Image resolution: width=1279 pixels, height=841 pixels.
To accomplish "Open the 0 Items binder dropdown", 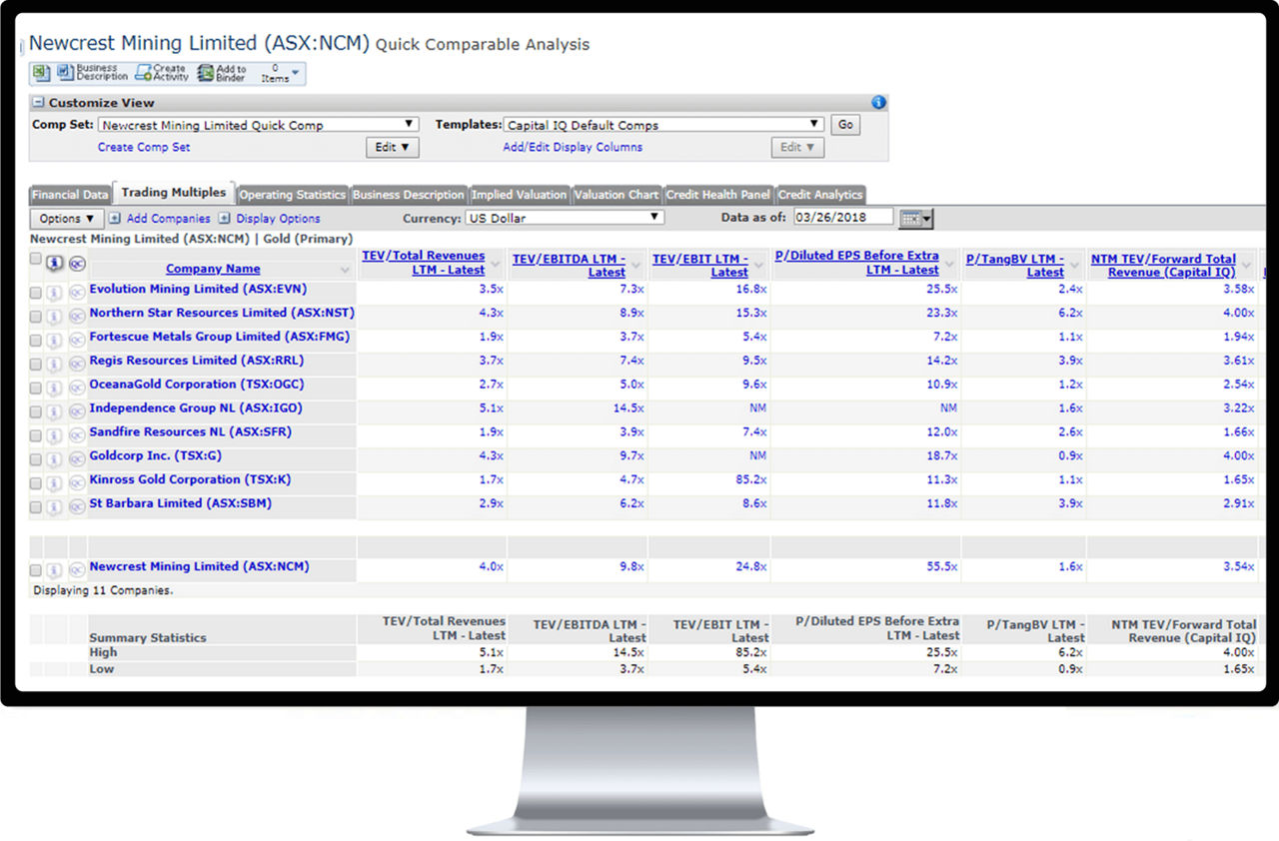I will point(280,73).
